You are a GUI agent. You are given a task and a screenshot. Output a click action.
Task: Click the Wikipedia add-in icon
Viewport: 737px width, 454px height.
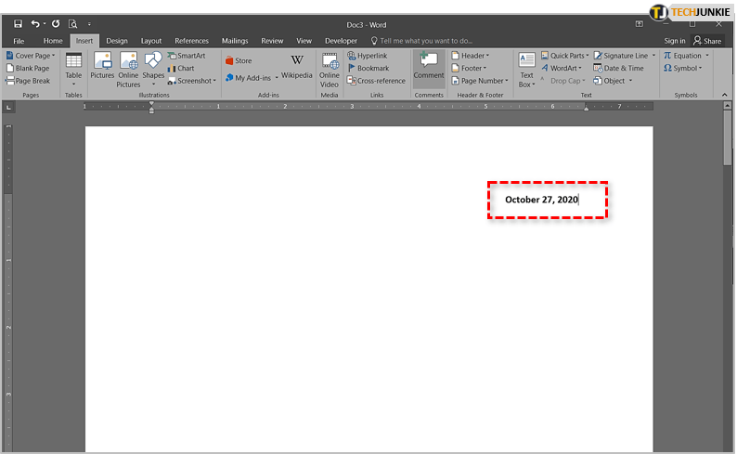tap(297, 66)
